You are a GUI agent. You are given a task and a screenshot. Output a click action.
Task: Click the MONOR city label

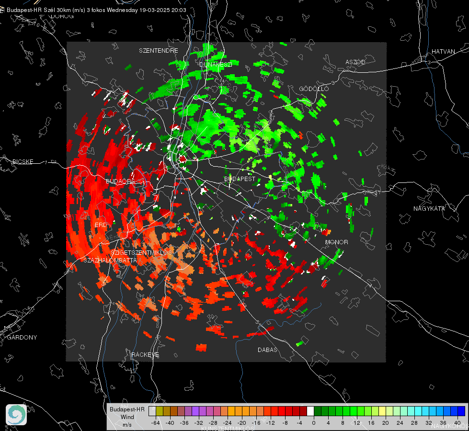[336, 242]
